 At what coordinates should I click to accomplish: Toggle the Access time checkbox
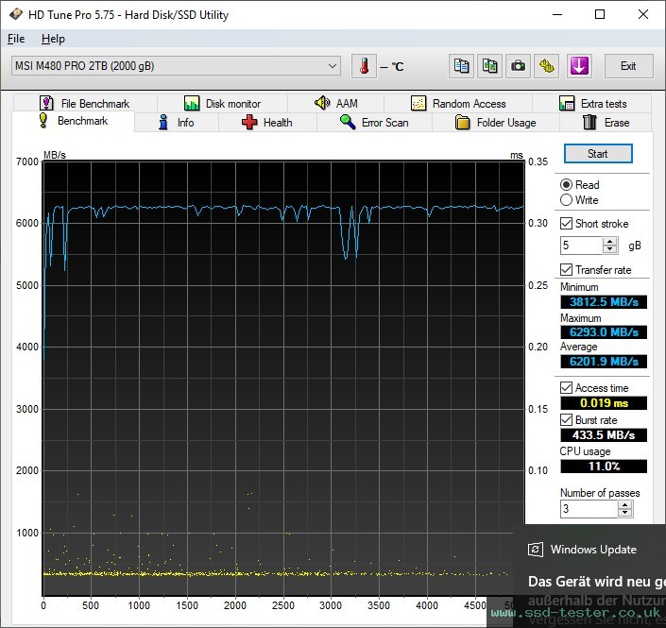click(x=566, y=387)
